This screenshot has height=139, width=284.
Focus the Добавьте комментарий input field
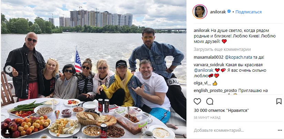(234, 130)
